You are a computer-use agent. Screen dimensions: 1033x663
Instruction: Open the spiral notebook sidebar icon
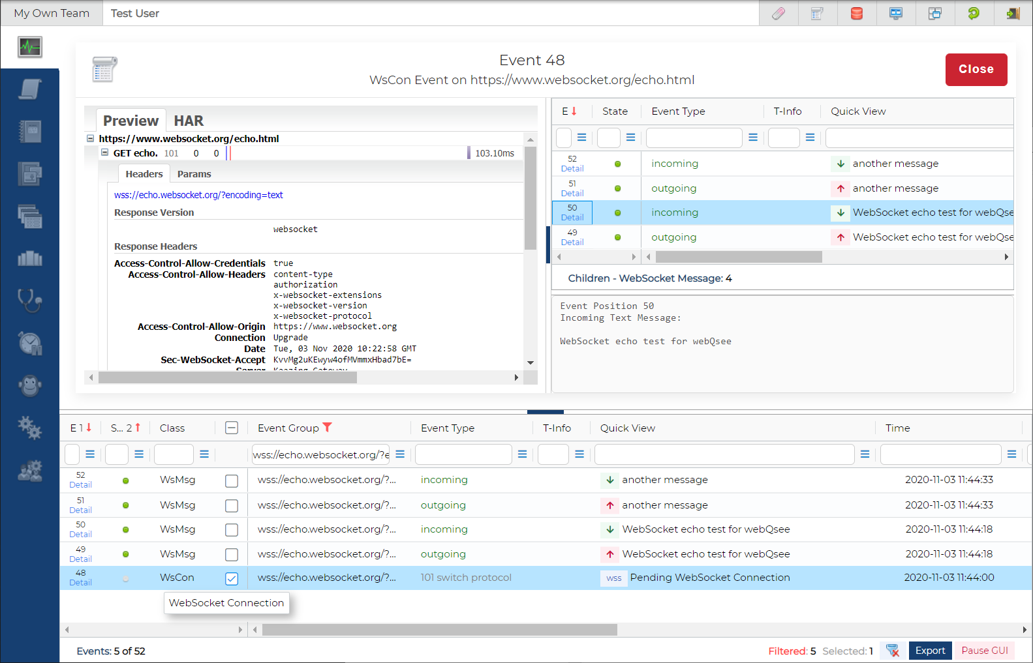click(x=30, y=132)
